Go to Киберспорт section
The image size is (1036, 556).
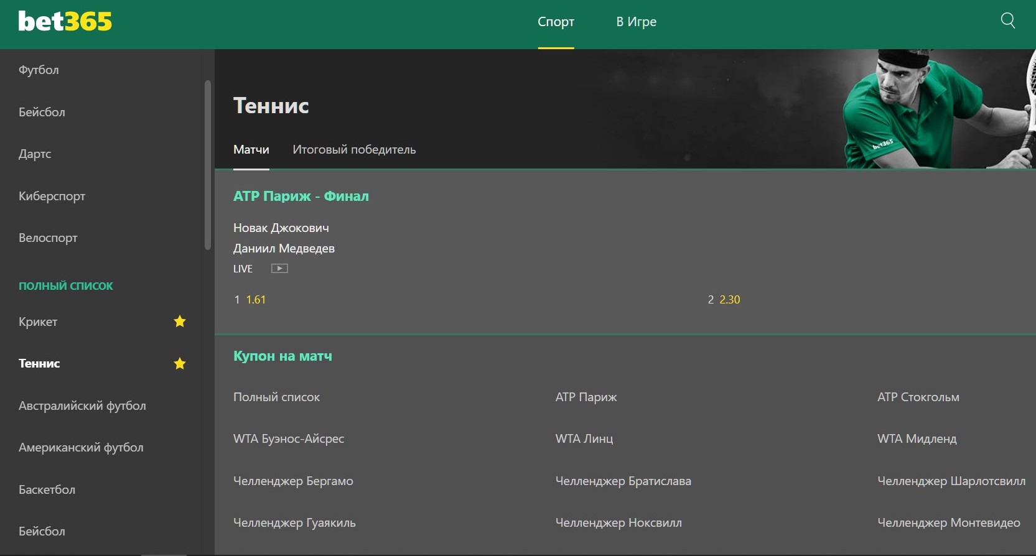pos(52,197)
